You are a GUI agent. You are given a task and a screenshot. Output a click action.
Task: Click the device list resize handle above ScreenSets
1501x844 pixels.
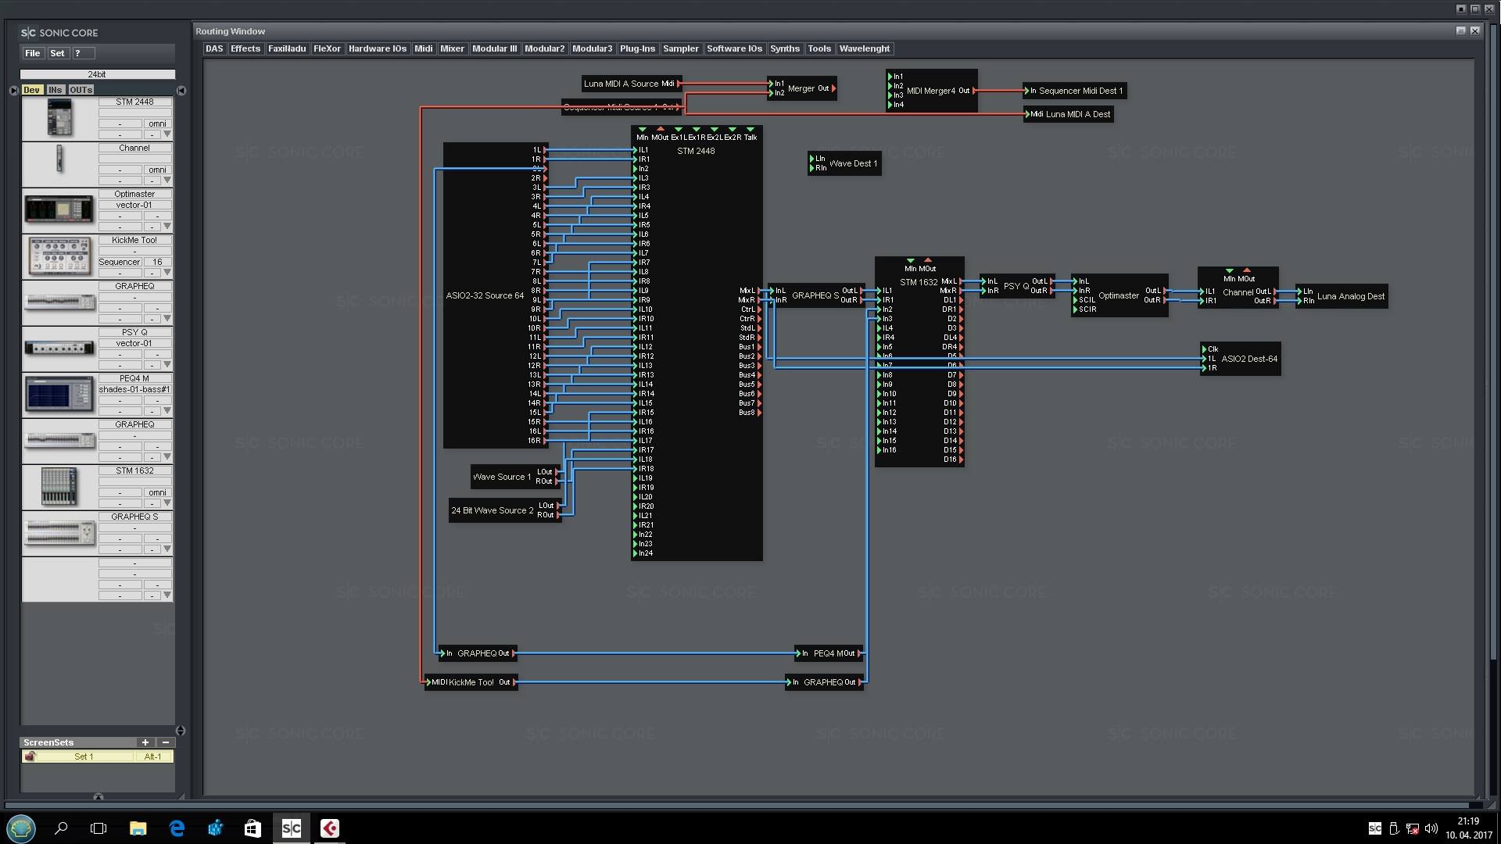point(181,731)
